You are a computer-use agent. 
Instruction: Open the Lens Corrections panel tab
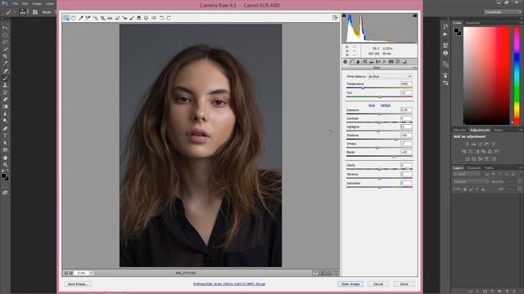(x=378, y=62)
